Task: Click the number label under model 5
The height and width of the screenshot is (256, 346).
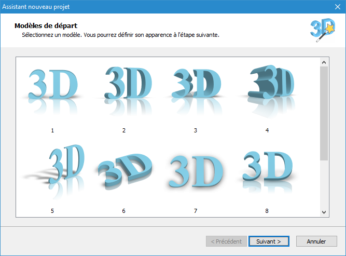Action: tap(52, 211)
